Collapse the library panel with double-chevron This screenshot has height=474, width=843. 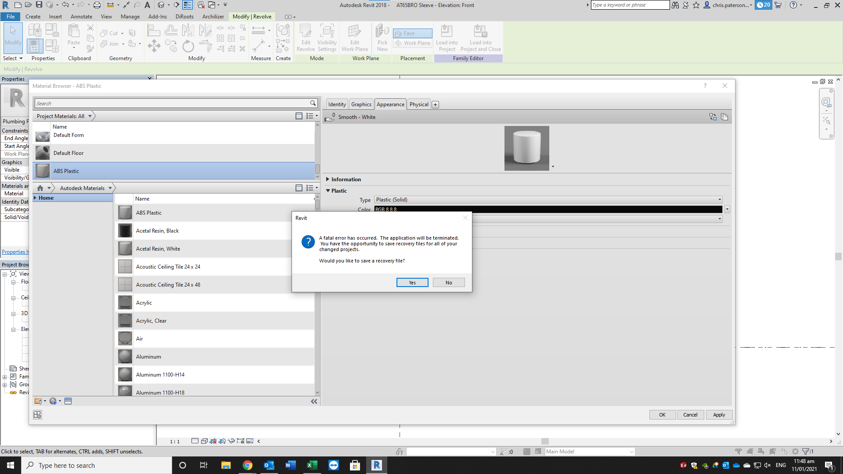(x=314, y=401)
